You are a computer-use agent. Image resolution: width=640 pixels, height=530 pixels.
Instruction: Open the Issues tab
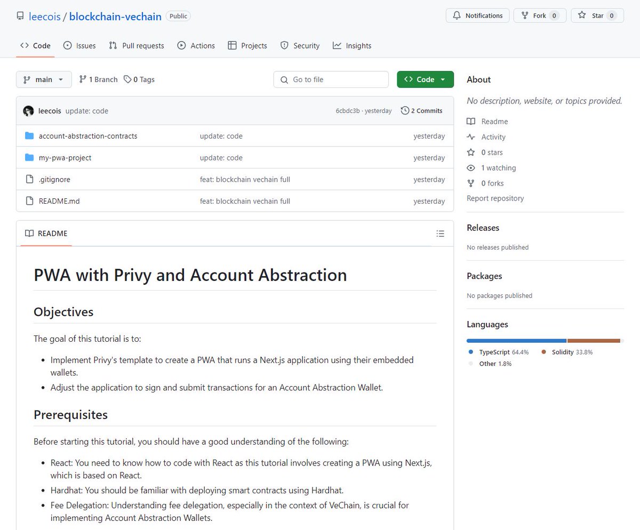click(x=79, y=46)
